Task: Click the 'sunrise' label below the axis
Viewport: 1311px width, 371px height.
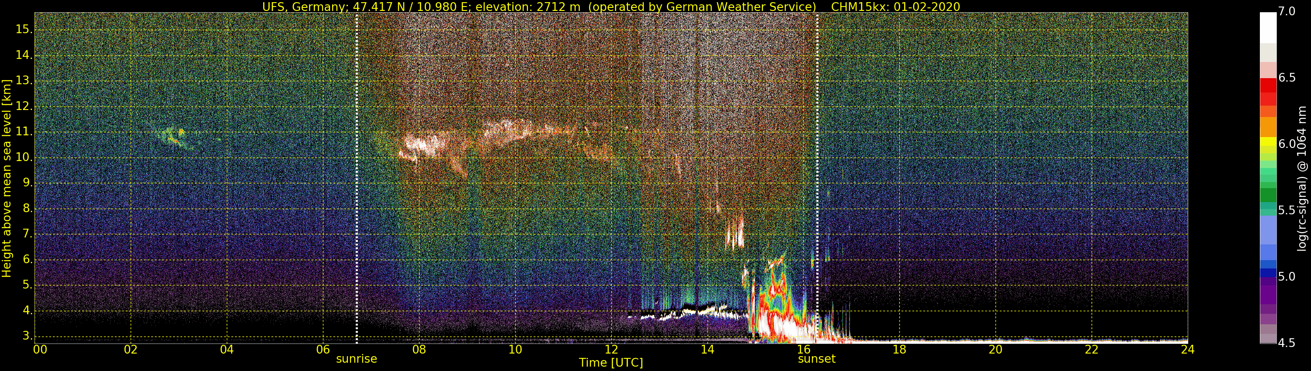Action: (x=356, y=359)
